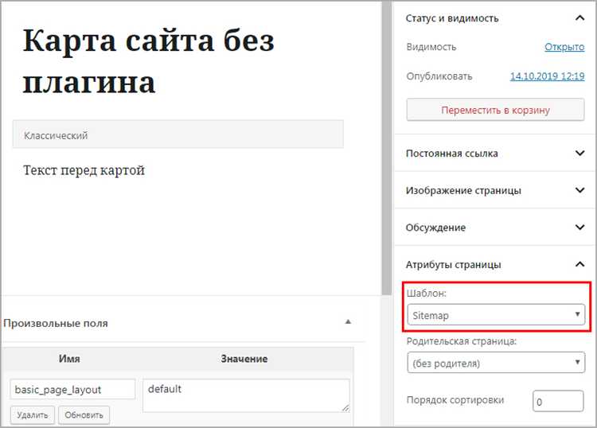The image size is (597, 428).
Task: Place cursor in Текст перед картой
Action: 84,170
